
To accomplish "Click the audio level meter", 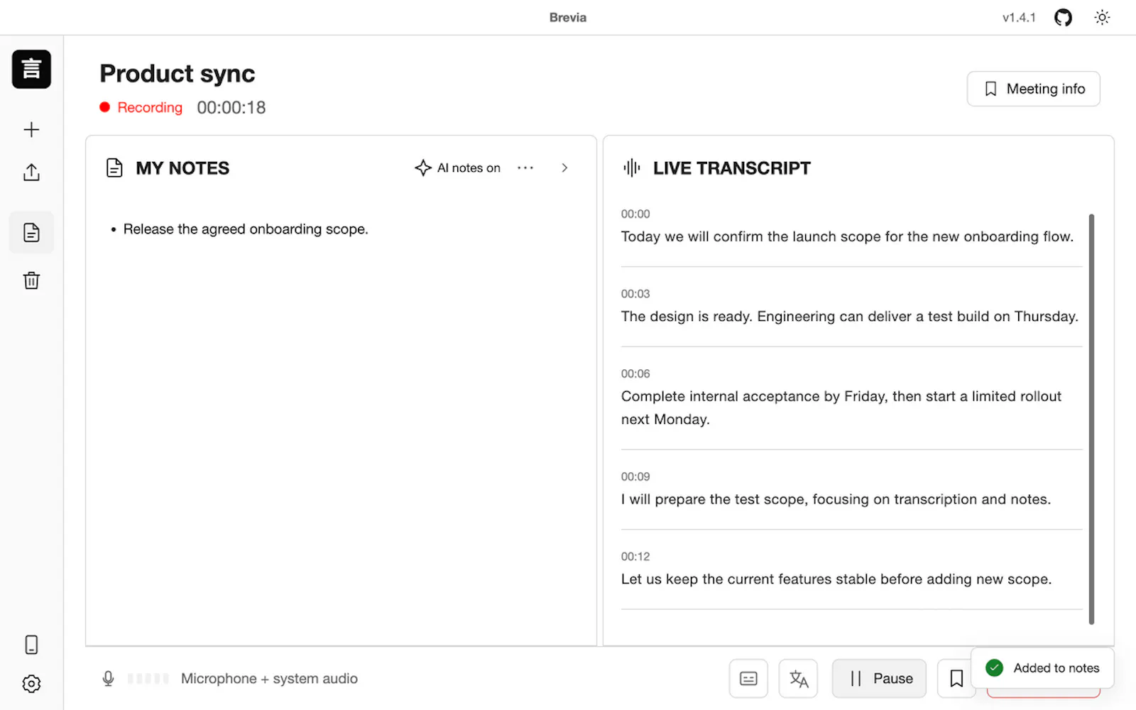I will click(148, 679).
